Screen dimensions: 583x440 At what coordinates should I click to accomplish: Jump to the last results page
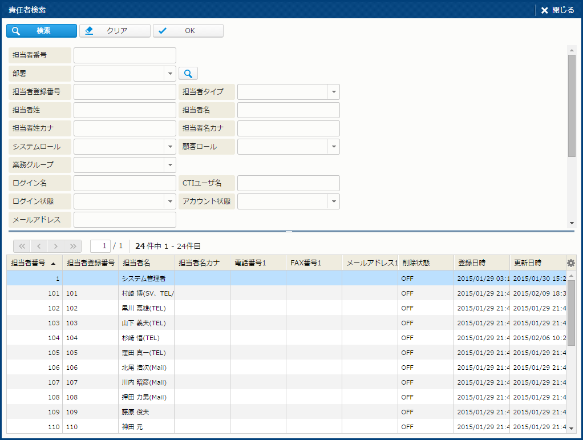(73, 246)
